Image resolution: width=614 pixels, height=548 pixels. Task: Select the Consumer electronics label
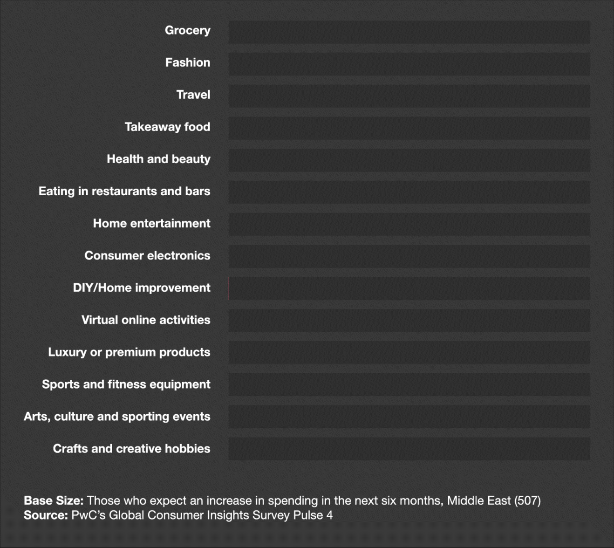147,256
